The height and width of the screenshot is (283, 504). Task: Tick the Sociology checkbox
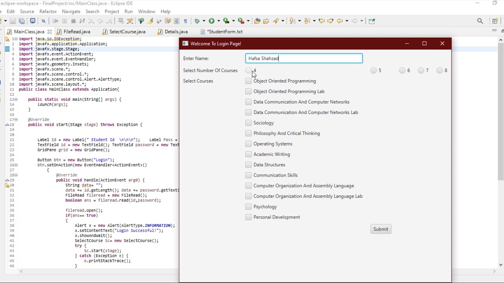point(248,123)
